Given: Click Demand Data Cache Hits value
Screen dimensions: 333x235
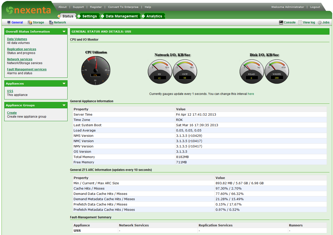Looking at the screenshot, I should [x=230, y=194].
